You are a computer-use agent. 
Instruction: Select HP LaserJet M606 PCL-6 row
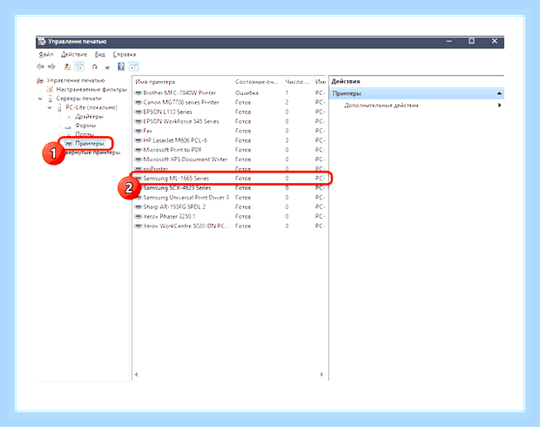(229, 140)
